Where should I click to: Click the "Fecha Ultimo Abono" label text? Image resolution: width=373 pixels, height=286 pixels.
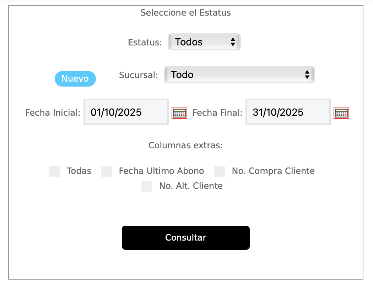pyautogui.click(x=162, y=171)
